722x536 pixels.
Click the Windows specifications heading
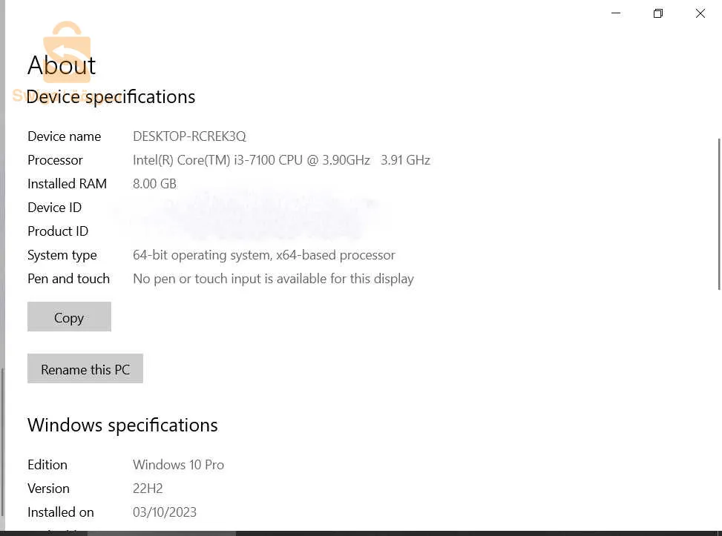coord(122,425)
